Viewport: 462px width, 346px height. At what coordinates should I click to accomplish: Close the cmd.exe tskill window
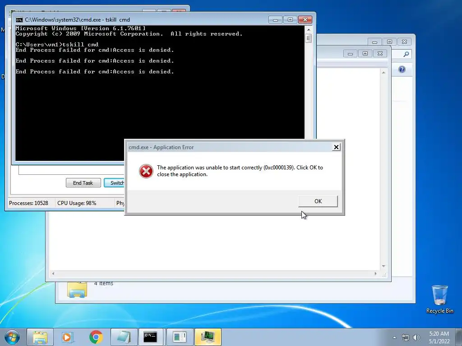pos(305,20)
